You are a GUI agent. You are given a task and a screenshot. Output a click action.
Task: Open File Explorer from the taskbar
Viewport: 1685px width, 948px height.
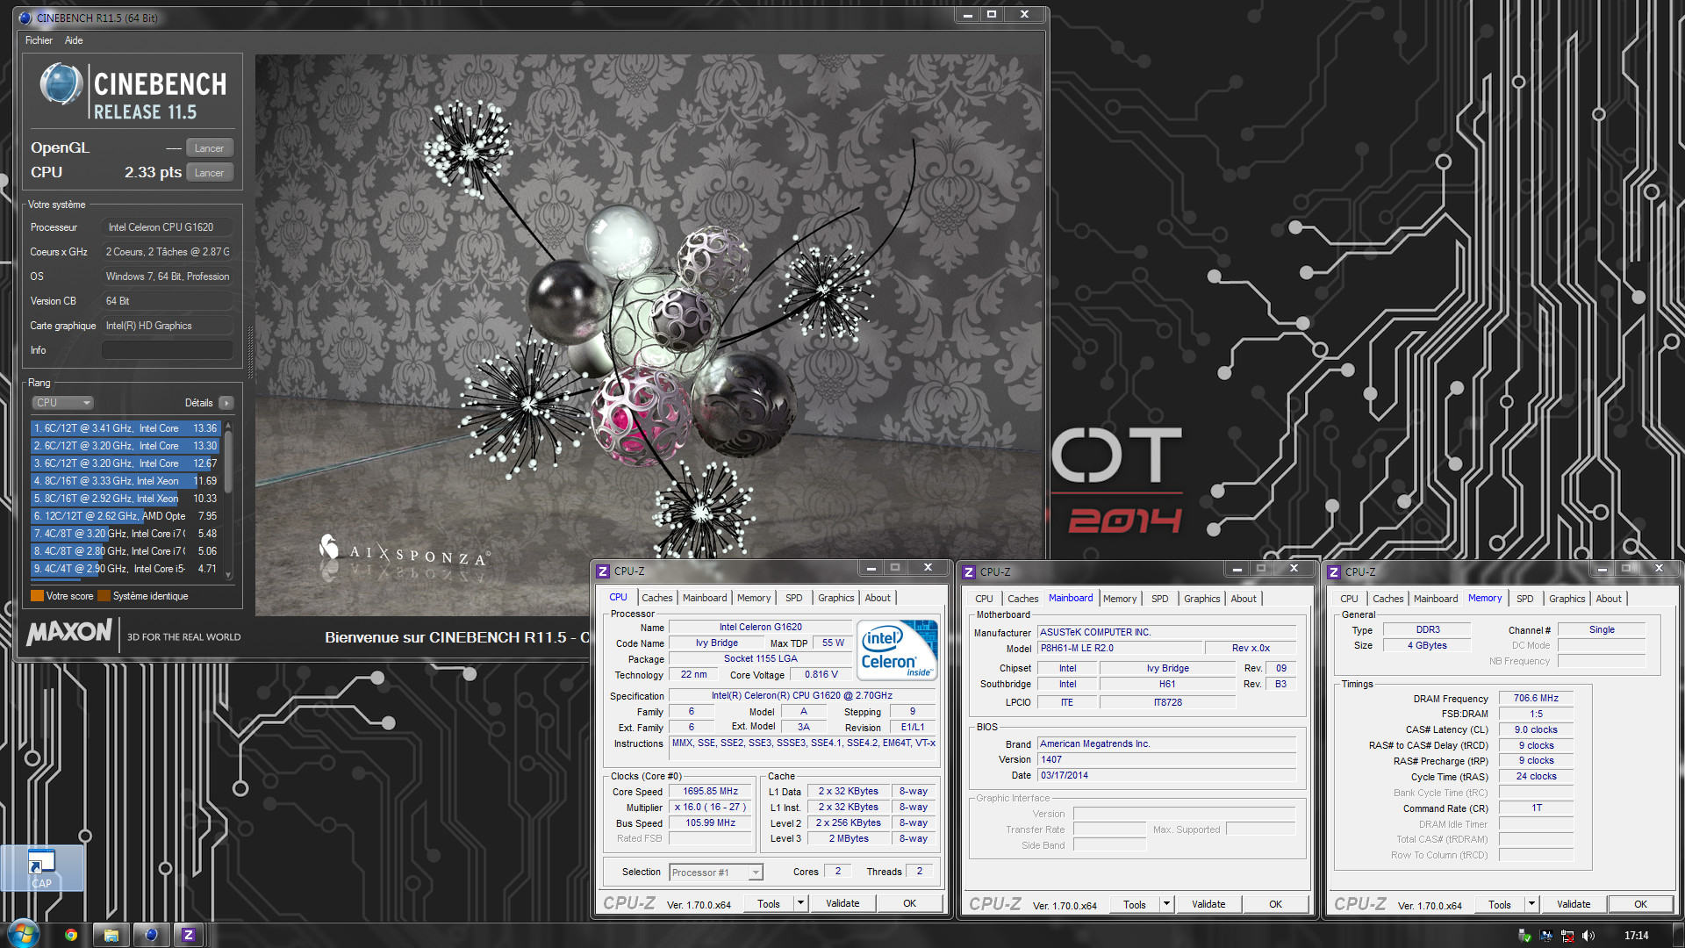tap(111, 935)
